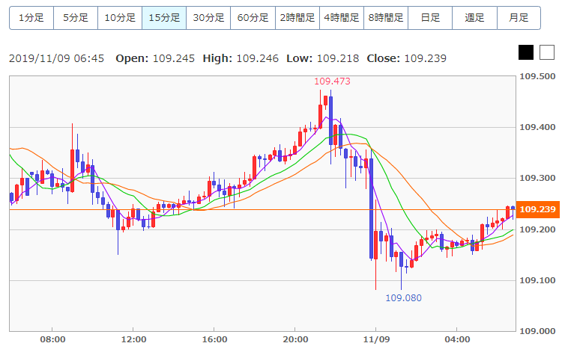
Task: Click the 08:00 time axis label
Action: click(52, 339)
